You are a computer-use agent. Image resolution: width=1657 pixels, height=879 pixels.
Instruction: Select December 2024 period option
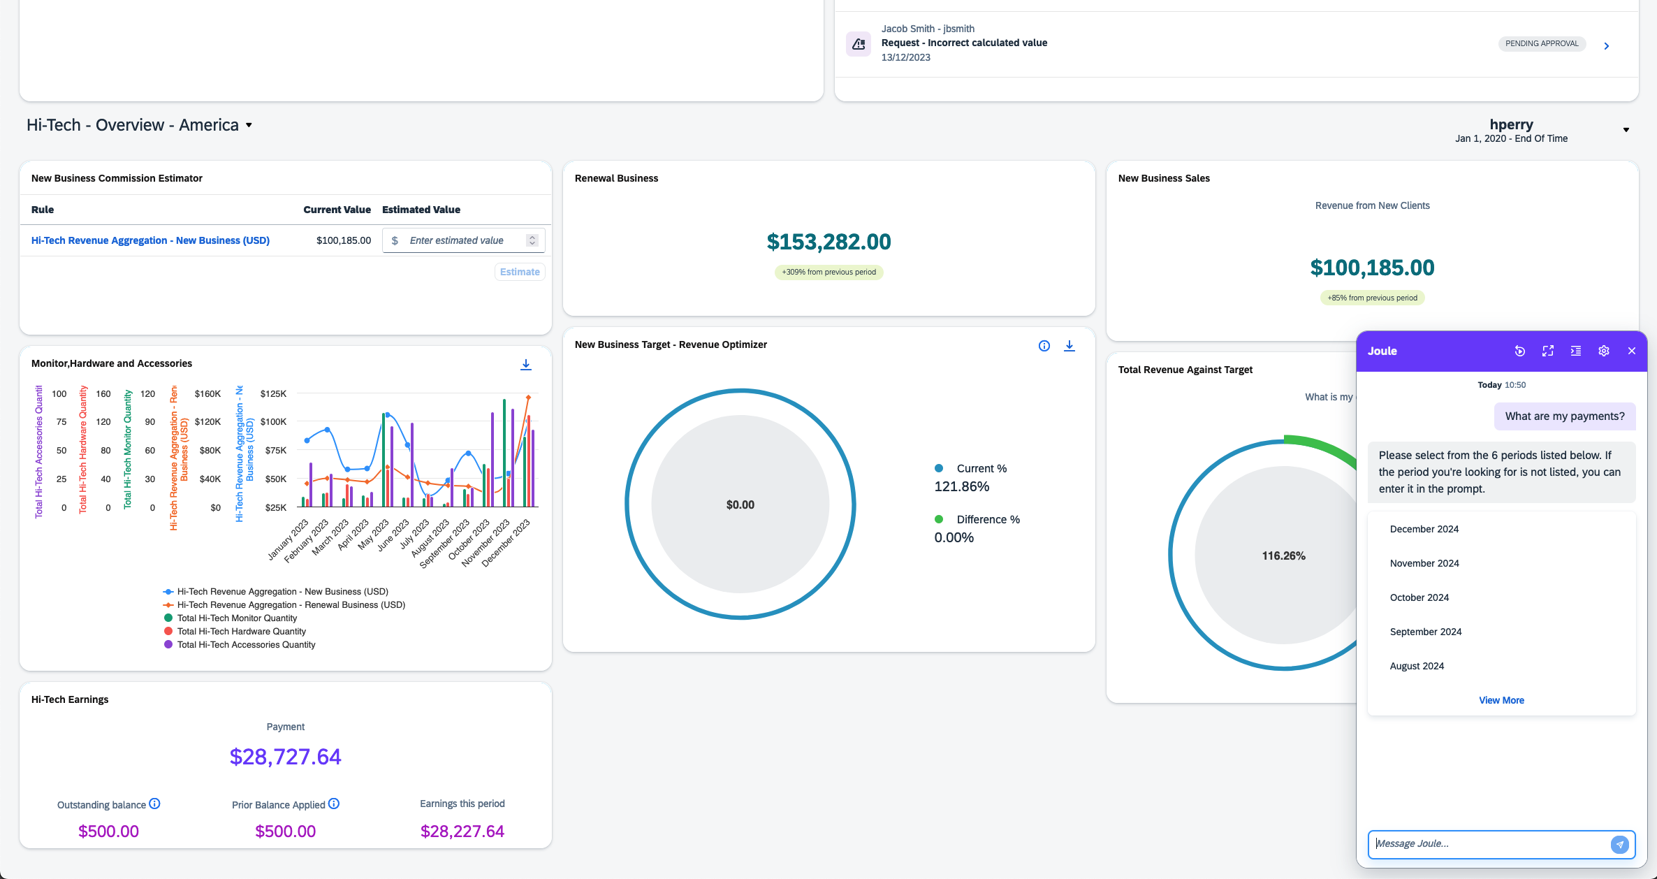pos(1424,529)
